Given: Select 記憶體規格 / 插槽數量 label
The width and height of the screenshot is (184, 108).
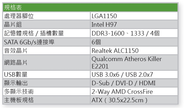Looking at the screenshot, I should [46, 33].
